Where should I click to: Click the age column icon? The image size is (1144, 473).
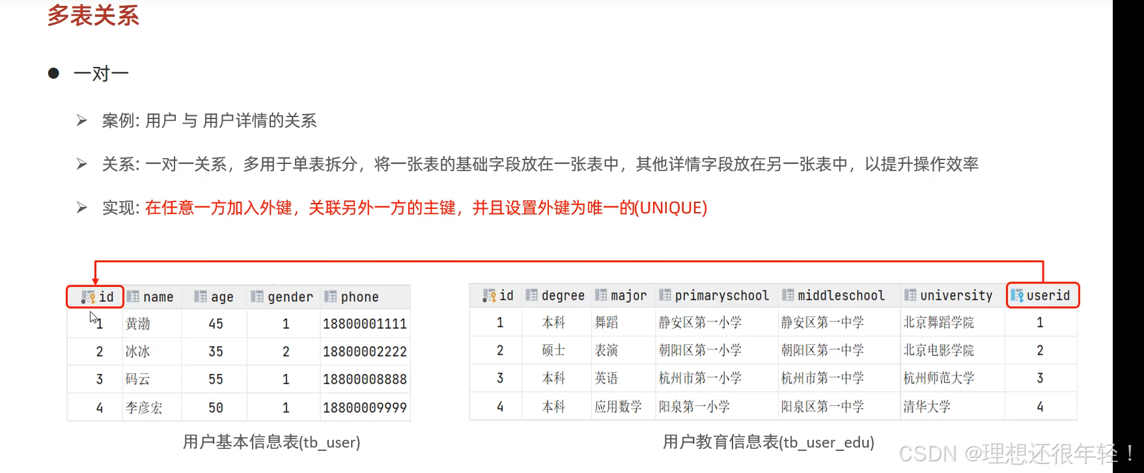point(201,297)
